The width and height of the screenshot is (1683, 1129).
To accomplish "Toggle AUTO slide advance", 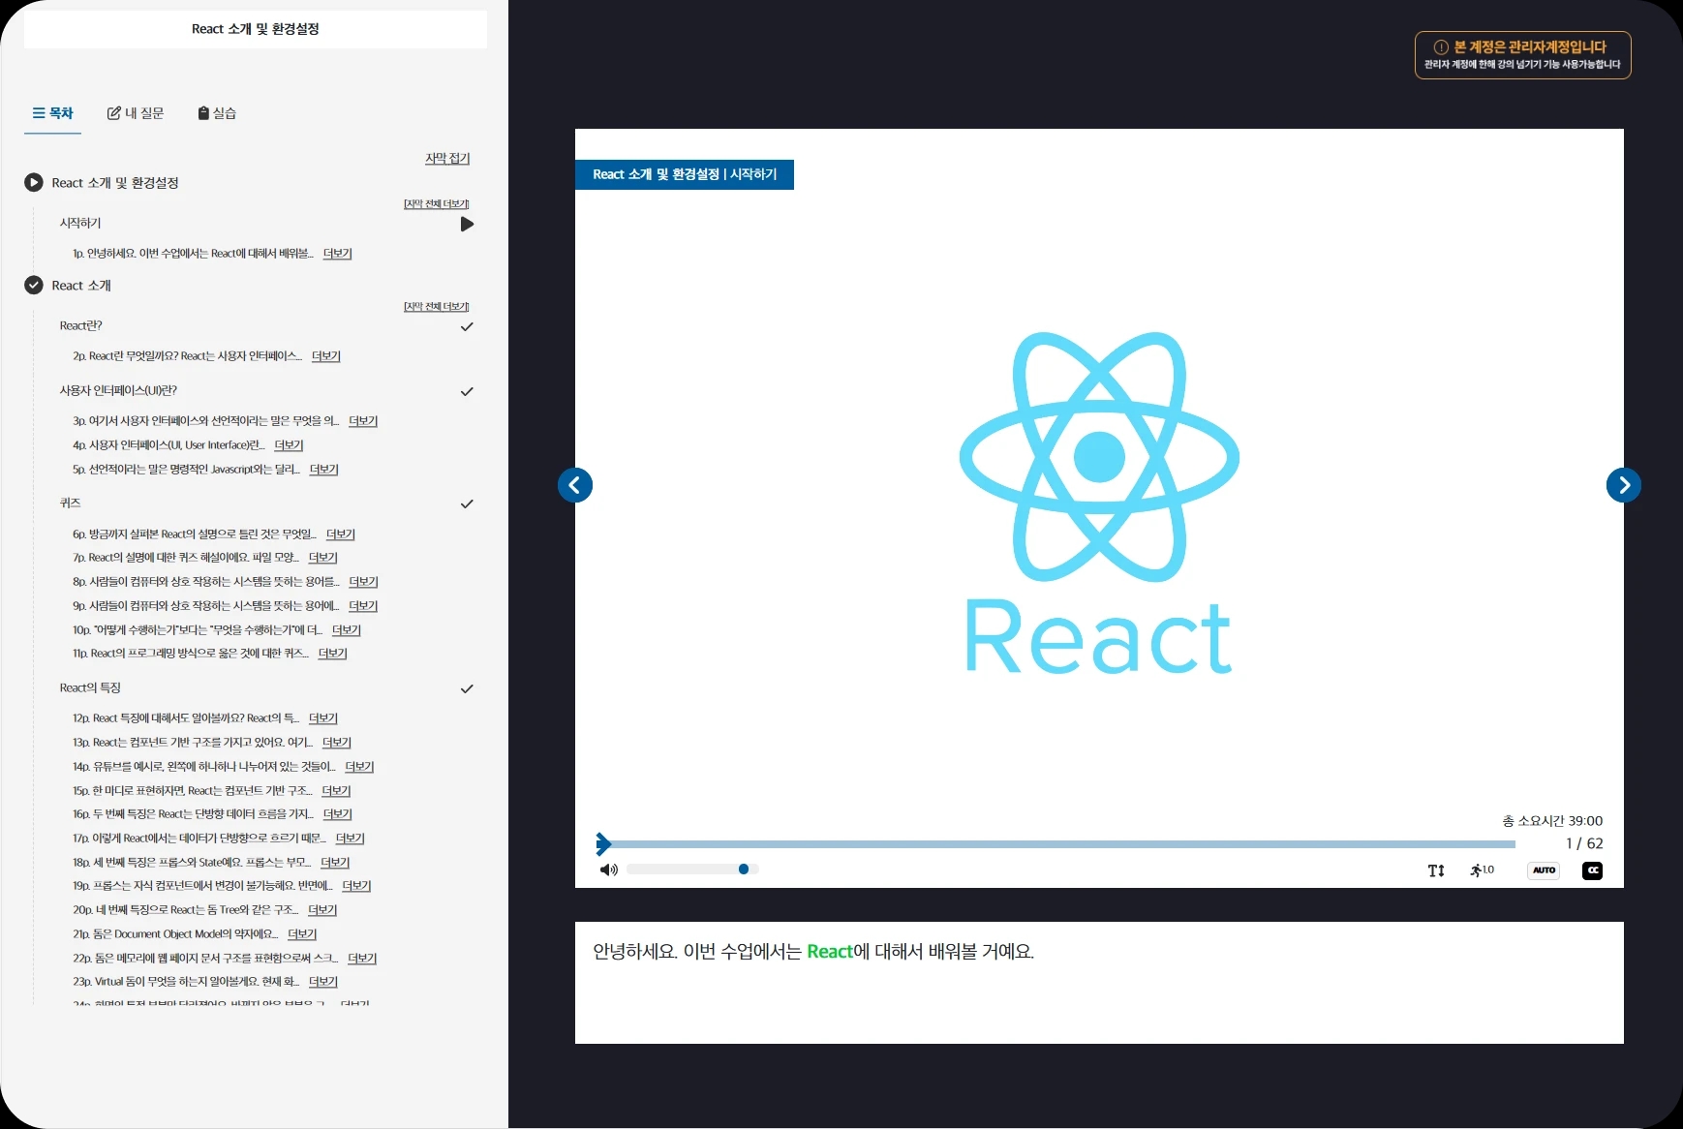I will [x=1544, y=870].
